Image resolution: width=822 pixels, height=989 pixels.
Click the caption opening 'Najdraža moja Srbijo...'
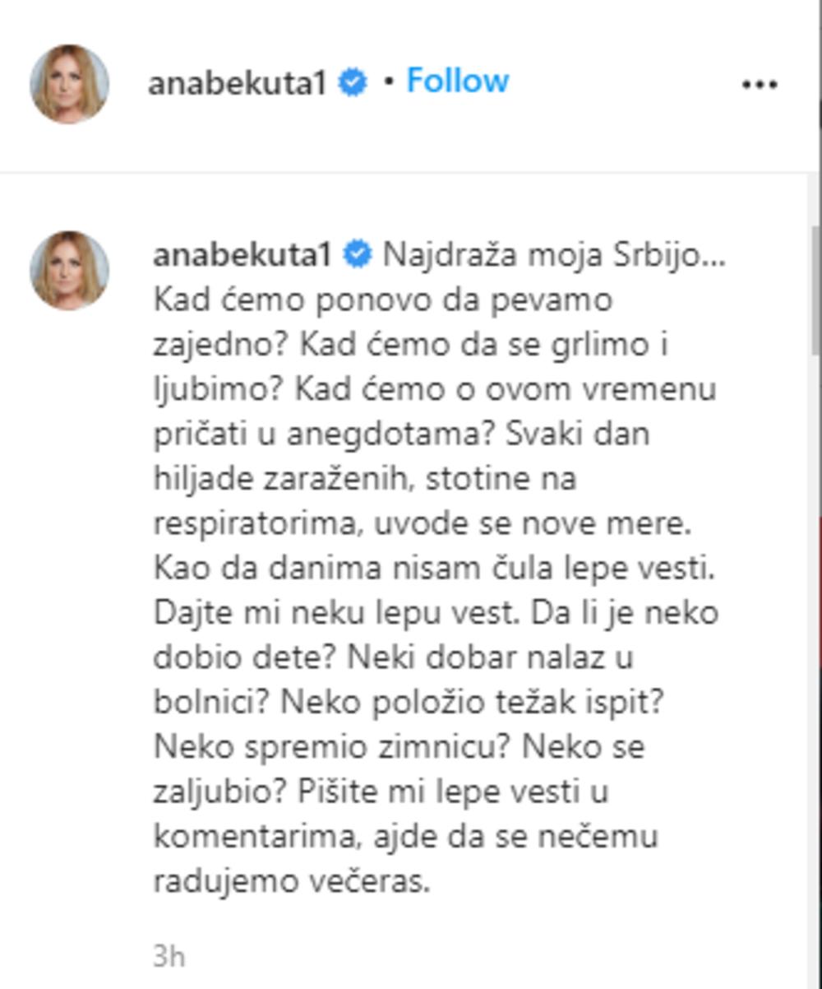click(555, 256)
